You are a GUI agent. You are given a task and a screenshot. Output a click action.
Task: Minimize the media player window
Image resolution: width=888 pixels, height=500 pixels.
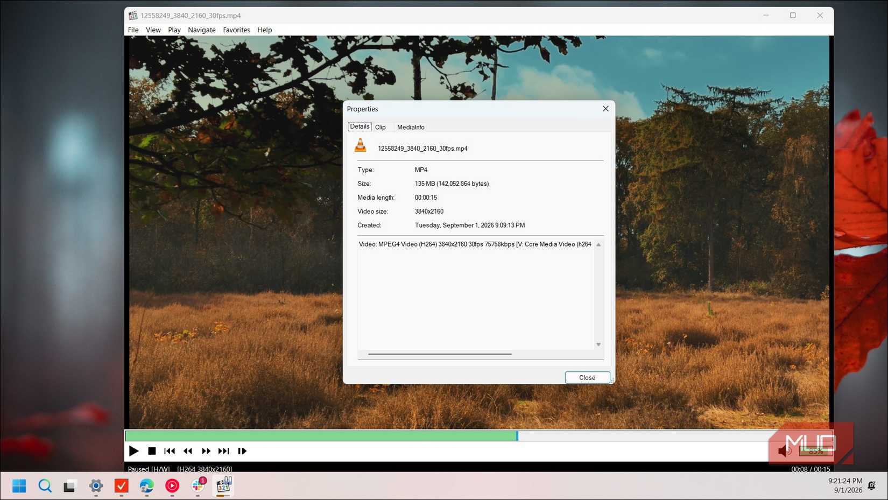(x=766, y=16)
